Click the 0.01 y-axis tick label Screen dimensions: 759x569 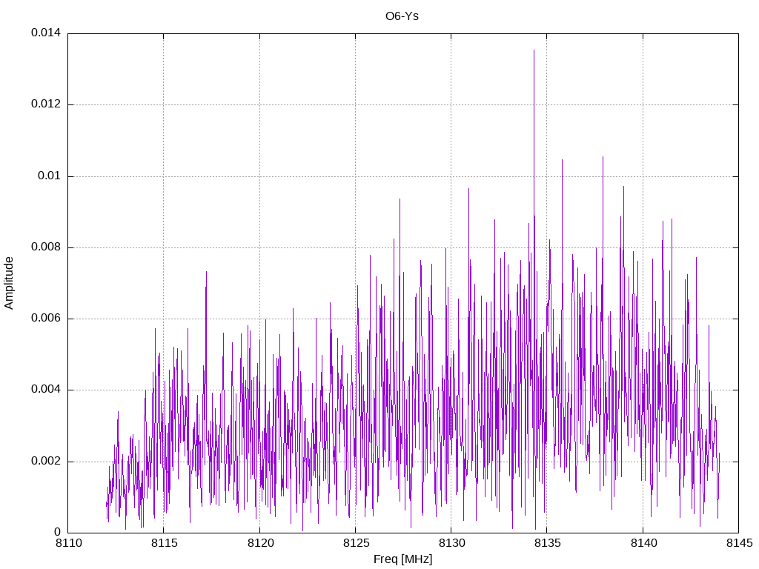[x=50, y=176]
